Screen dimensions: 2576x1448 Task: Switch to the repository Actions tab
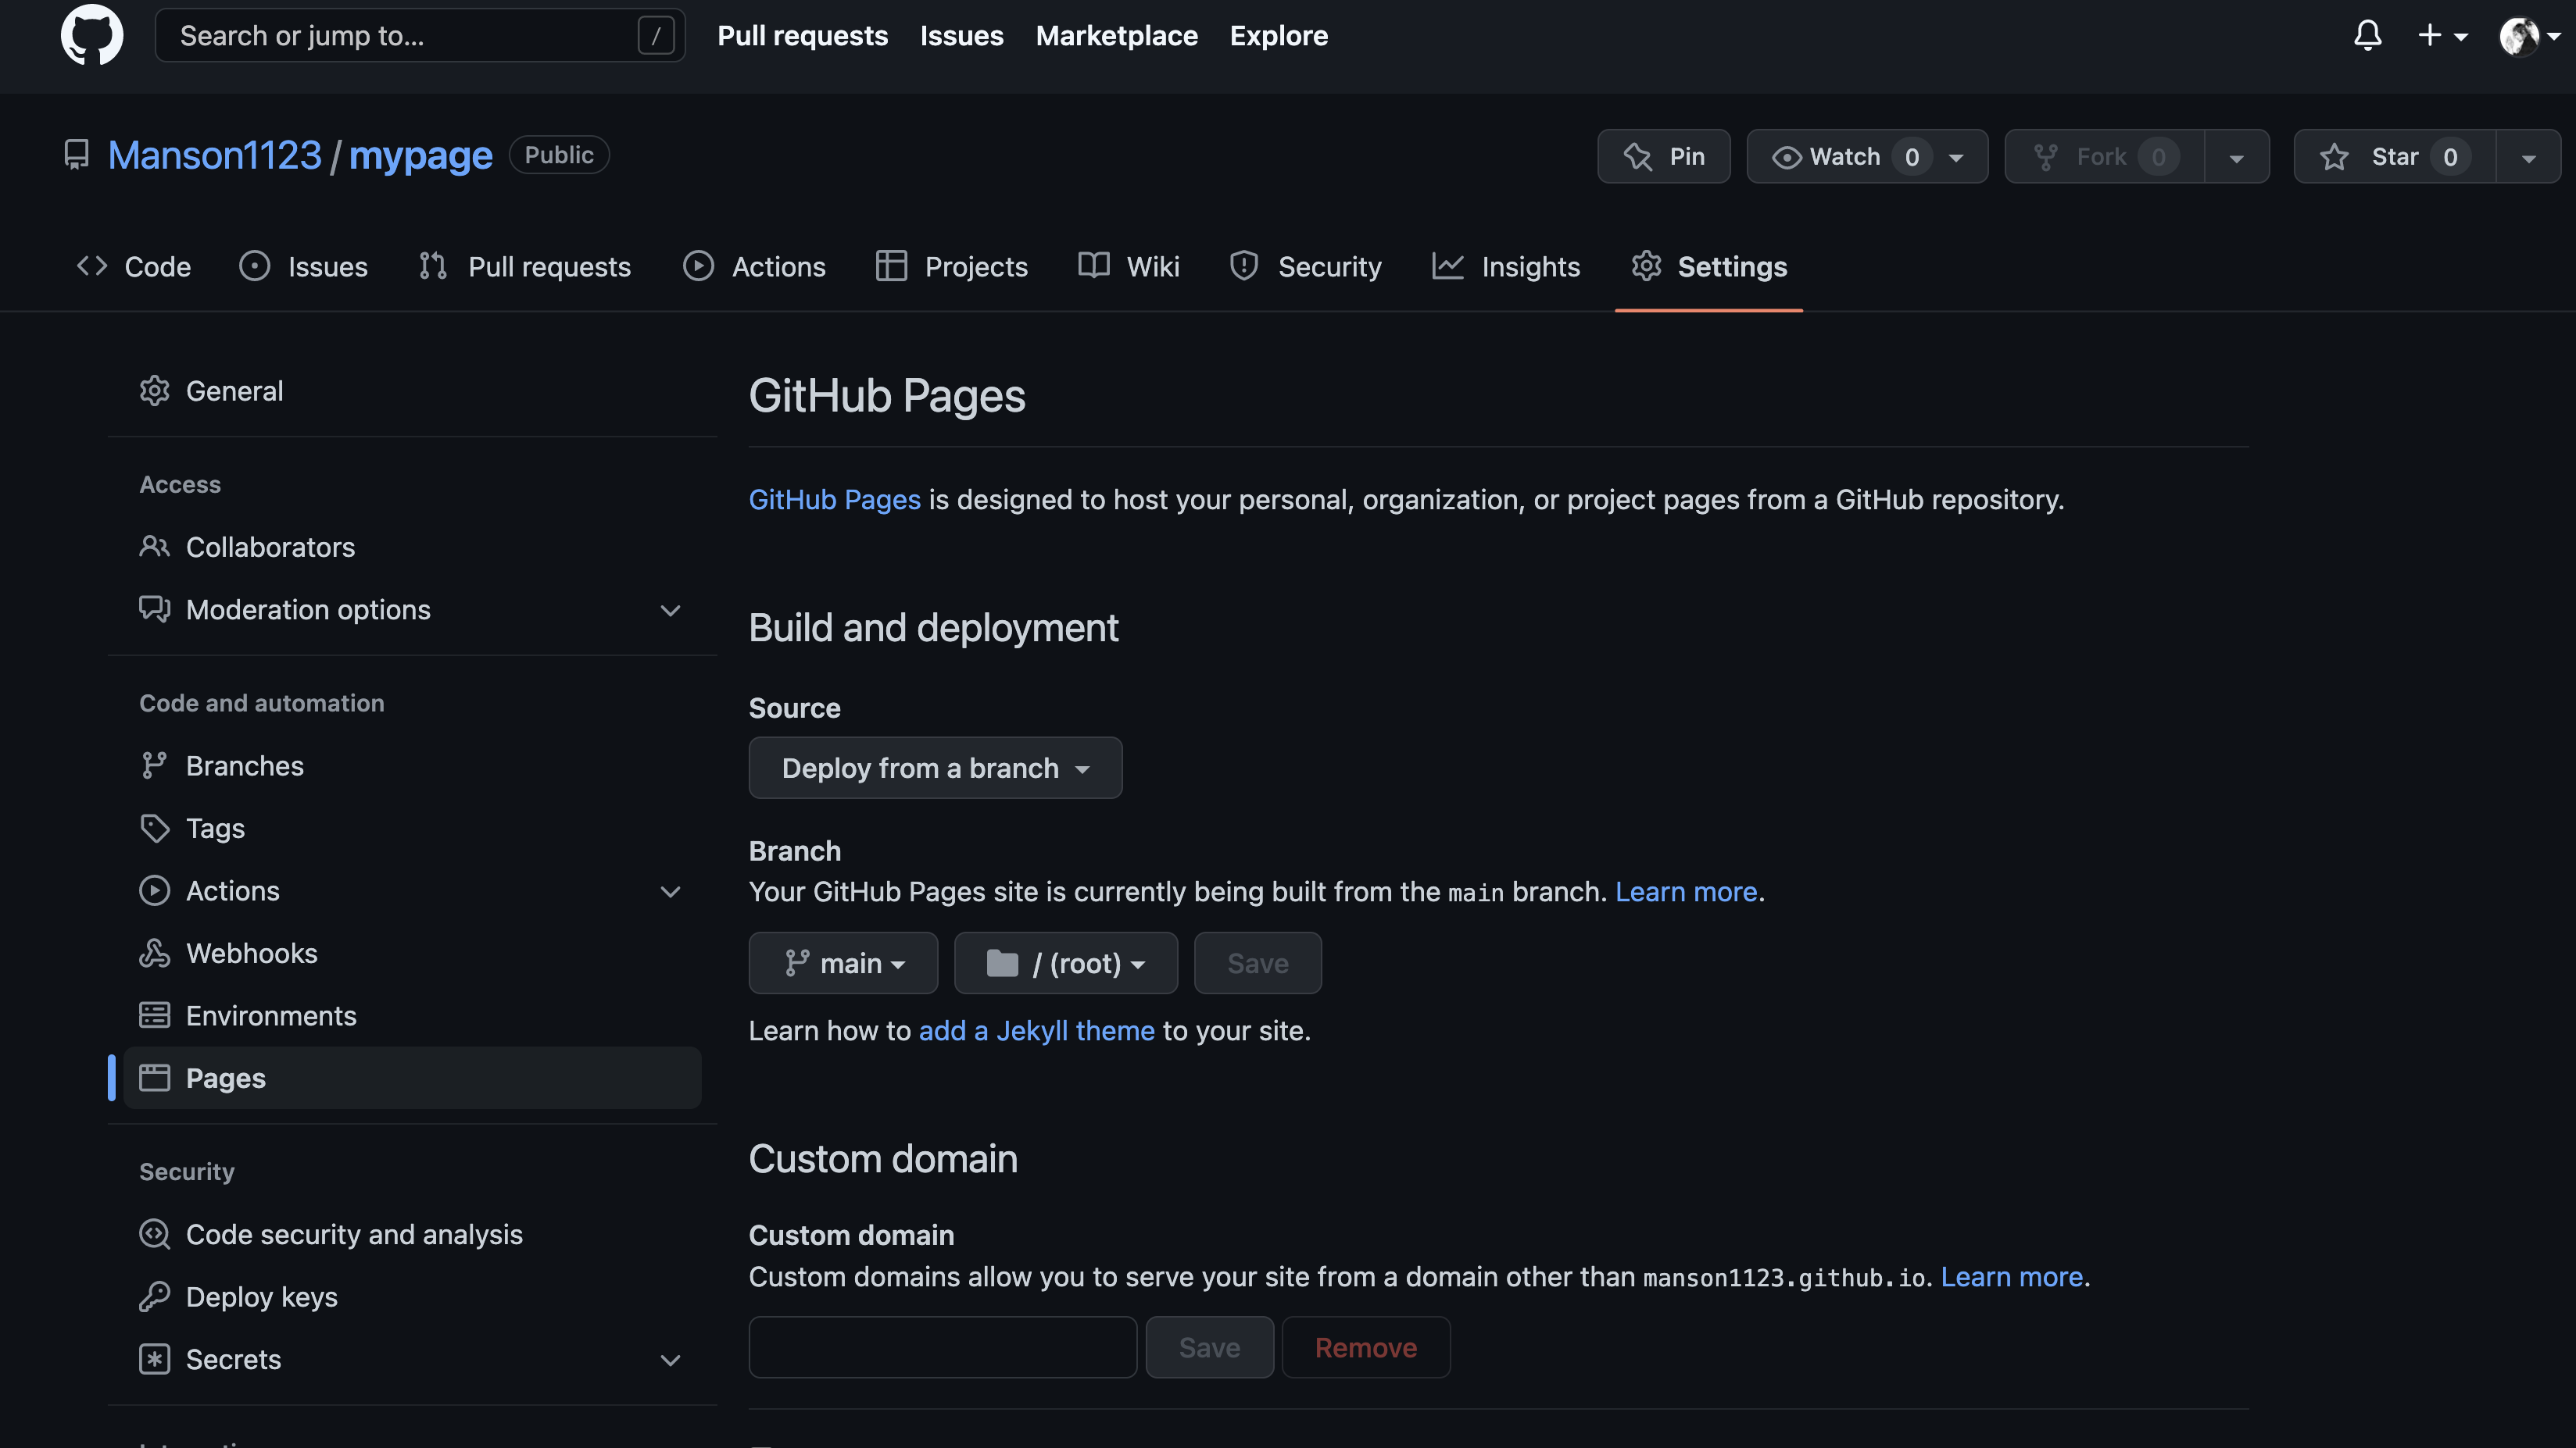point(755,266)
